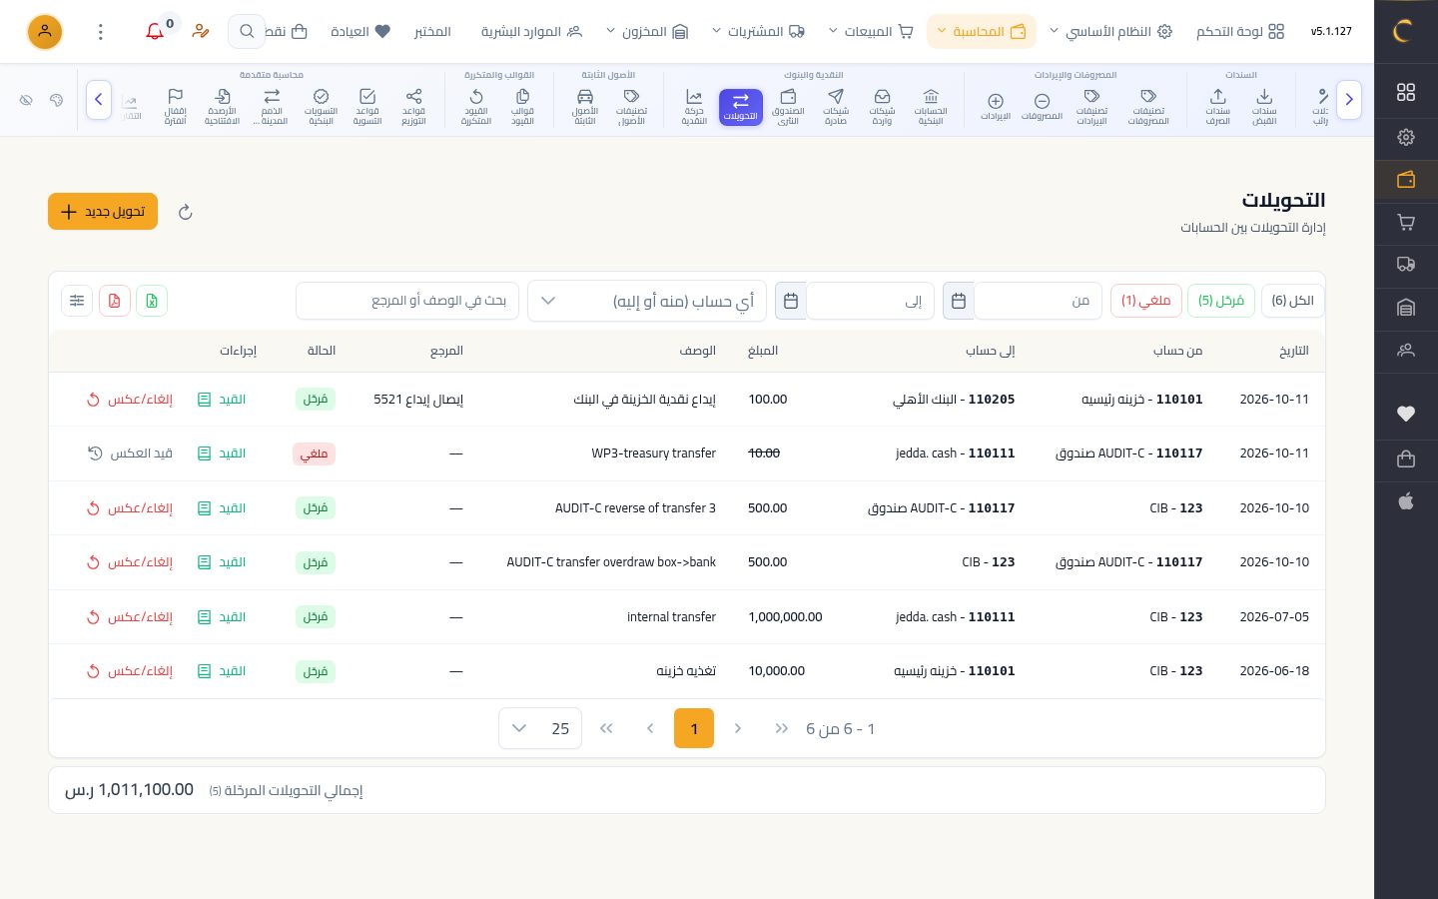Open الإيرادات revenues ribbon icon
This screenshot has height=899, width=1438.
(x=996, y=106)
